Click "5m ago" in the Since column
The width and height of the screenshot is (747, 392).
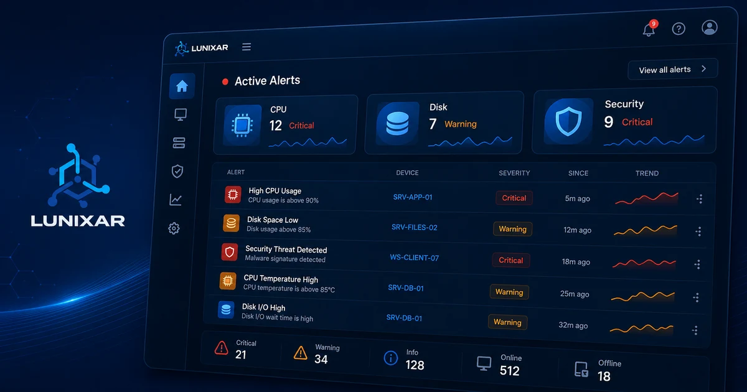[x=578, y=198]
